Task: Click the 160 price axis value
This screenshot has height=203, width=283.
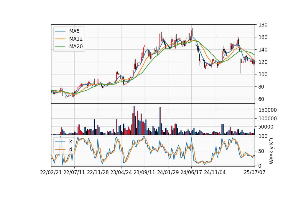Action: click(x=263, y=37)
